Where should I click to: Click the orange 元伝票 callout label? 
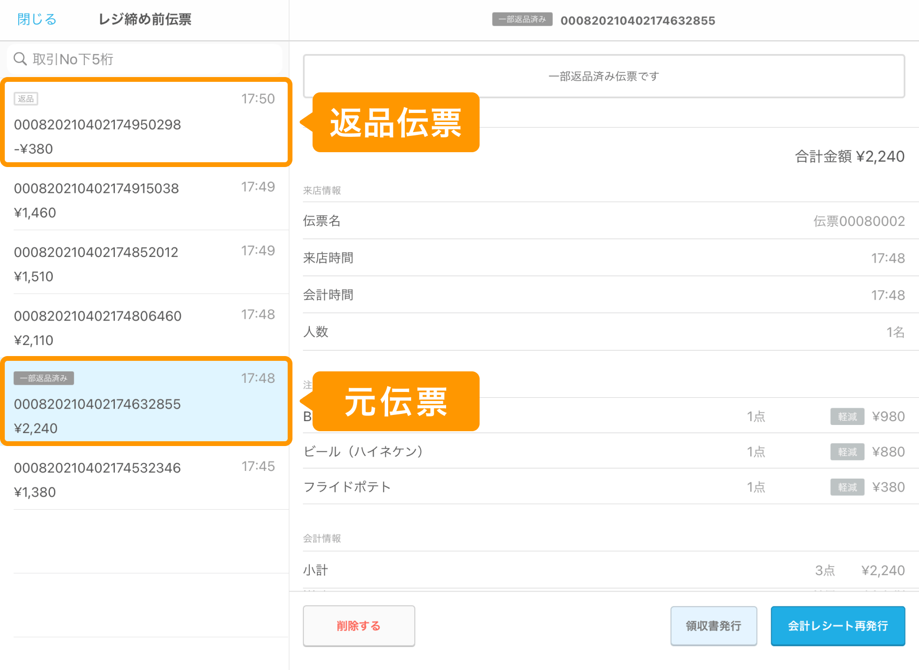tap(395, 402)
